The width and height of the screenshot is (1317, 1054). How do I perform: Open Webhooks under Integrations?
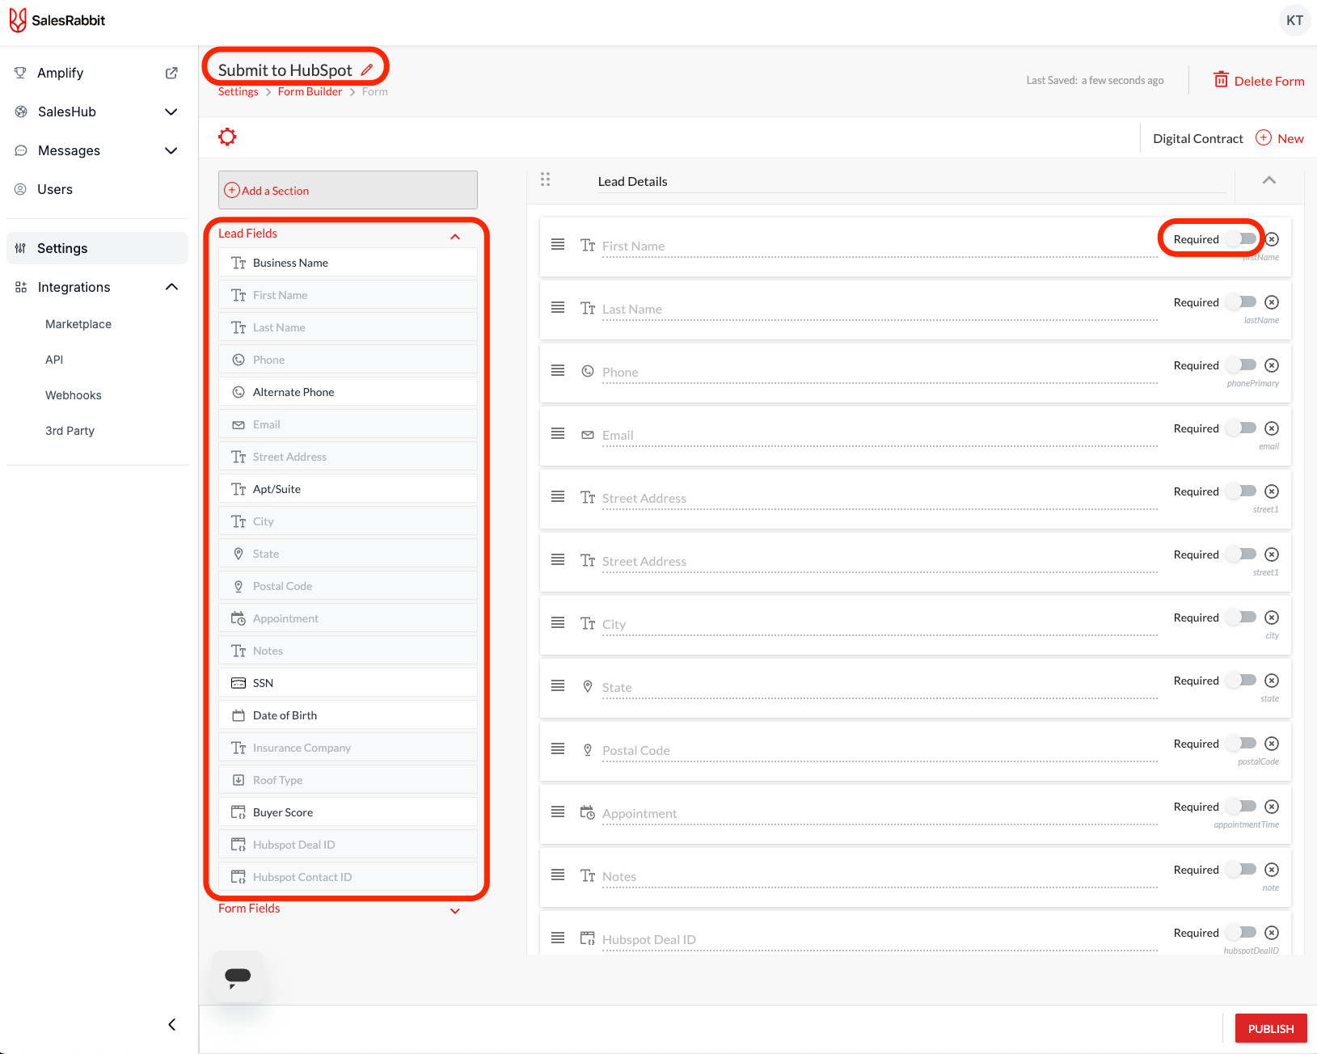click(74, 395)
